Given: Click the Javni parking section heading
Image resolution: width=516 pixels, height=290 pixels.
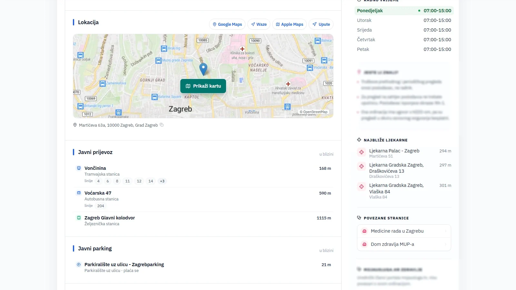Looking at the screenshot, I should tap(95, 248).
